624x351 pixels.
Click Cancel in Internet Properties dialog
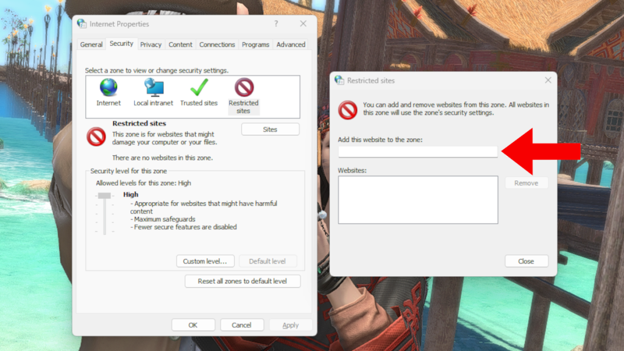(x=242, y=325)
